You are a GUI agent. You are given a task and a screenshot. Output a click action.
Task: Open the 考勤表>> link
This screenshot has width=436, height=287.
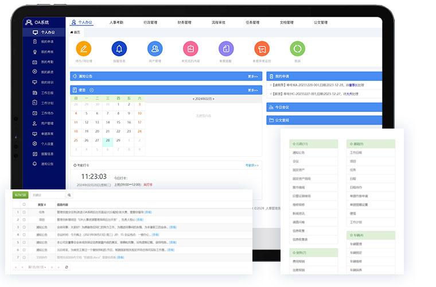[x=252, y=165]
